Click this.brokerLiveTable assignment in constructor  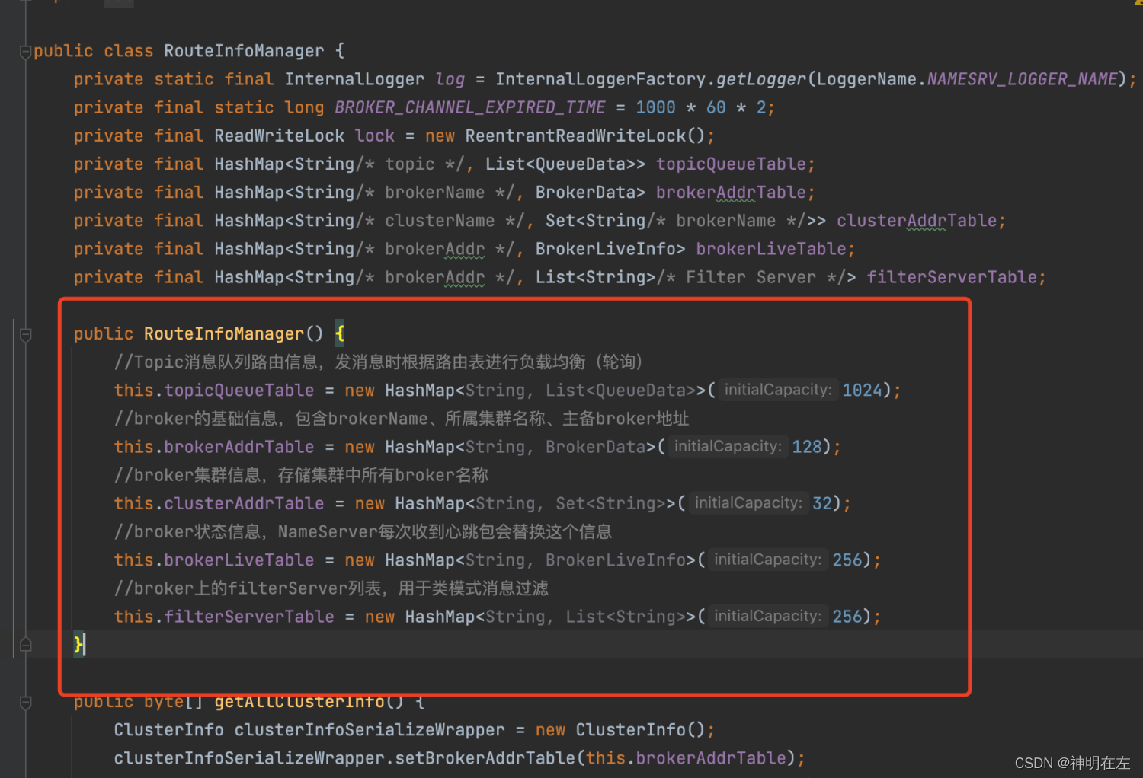point(213,560)
